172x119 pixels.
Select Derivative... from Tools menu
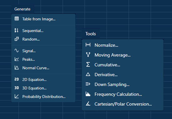click(x=123, y=75)
